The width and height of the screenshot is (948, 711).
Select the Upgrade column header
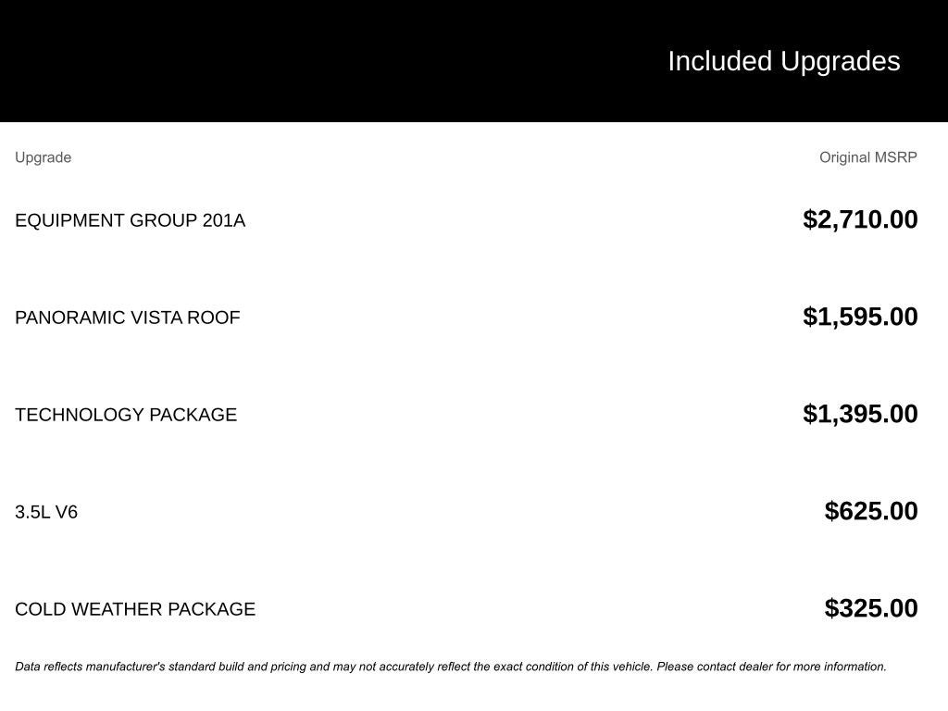43,157
